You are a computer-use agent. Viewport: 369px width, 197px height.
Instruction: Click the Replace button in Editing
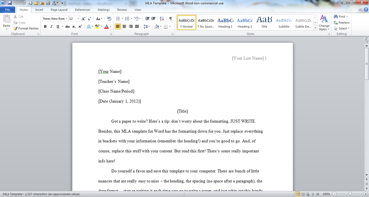[342, 22]
